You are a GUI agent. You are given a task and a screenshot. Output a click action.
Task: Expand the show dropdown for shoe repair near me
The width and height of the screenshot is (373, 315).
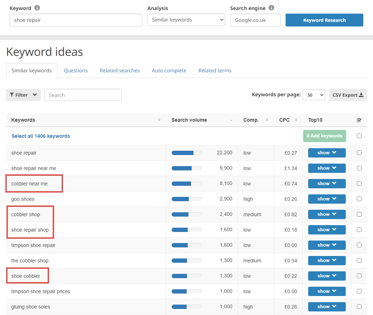pos(326,168)
